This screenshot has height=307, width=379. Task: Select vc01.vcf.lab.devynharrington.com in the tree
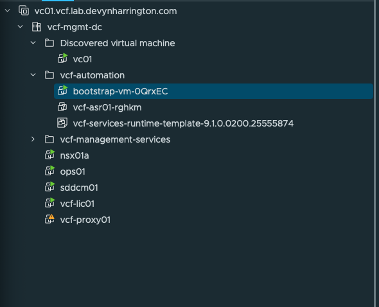click(105, 11)
